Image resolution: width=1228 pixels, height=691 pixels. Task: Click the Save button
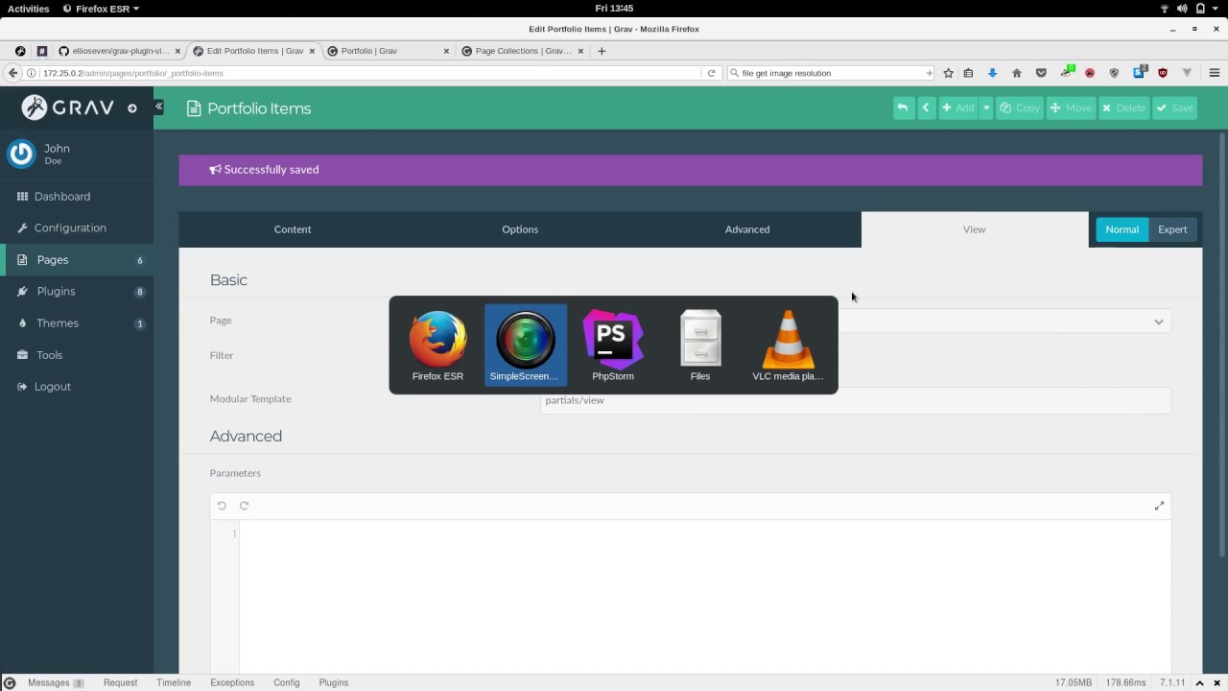point(1175,107)
